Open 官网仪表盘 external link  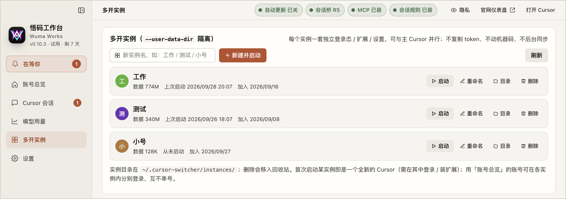point(498,10)
